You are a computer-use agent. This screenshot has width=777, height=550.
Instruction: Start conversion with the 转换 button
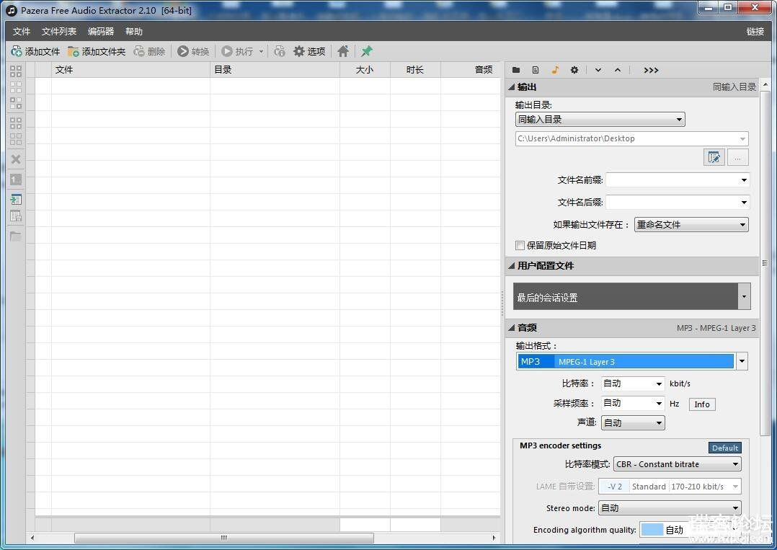[x=193, y=51]
